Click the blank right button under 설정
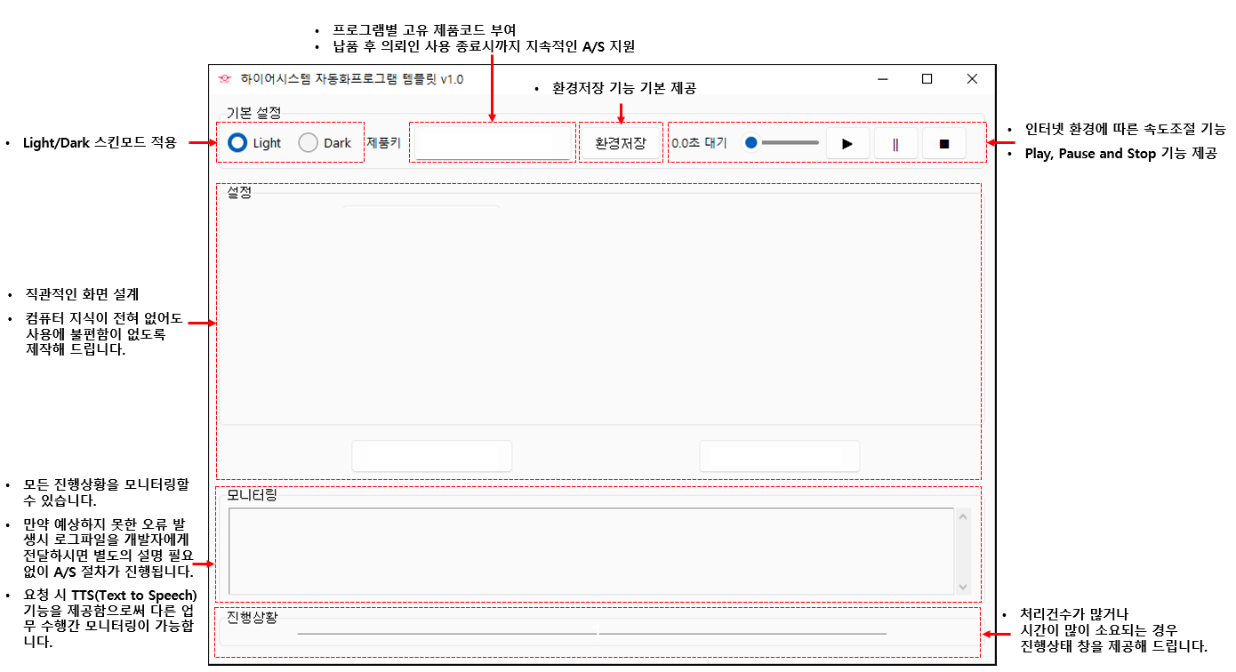Screen dimensions: 1236x672 click(x=779, y=456)
